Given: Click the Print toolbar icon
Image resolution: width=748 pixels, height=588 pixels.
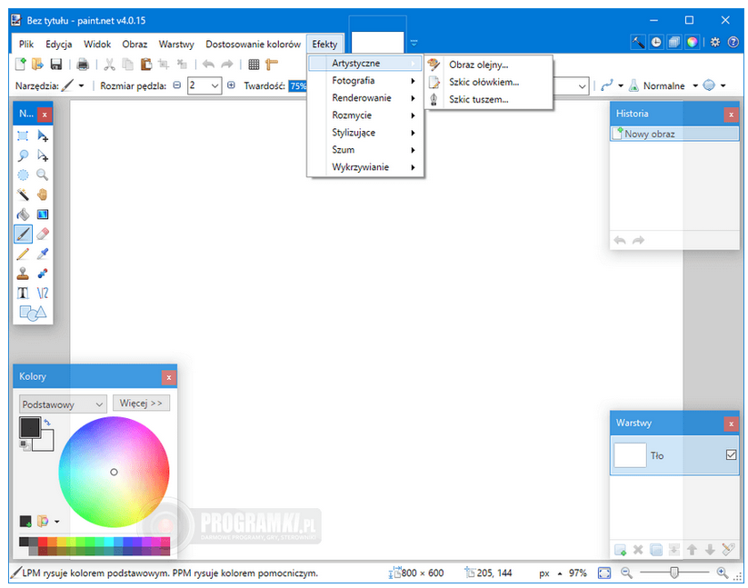Looking at the screenshot, I should pos(83,64).
